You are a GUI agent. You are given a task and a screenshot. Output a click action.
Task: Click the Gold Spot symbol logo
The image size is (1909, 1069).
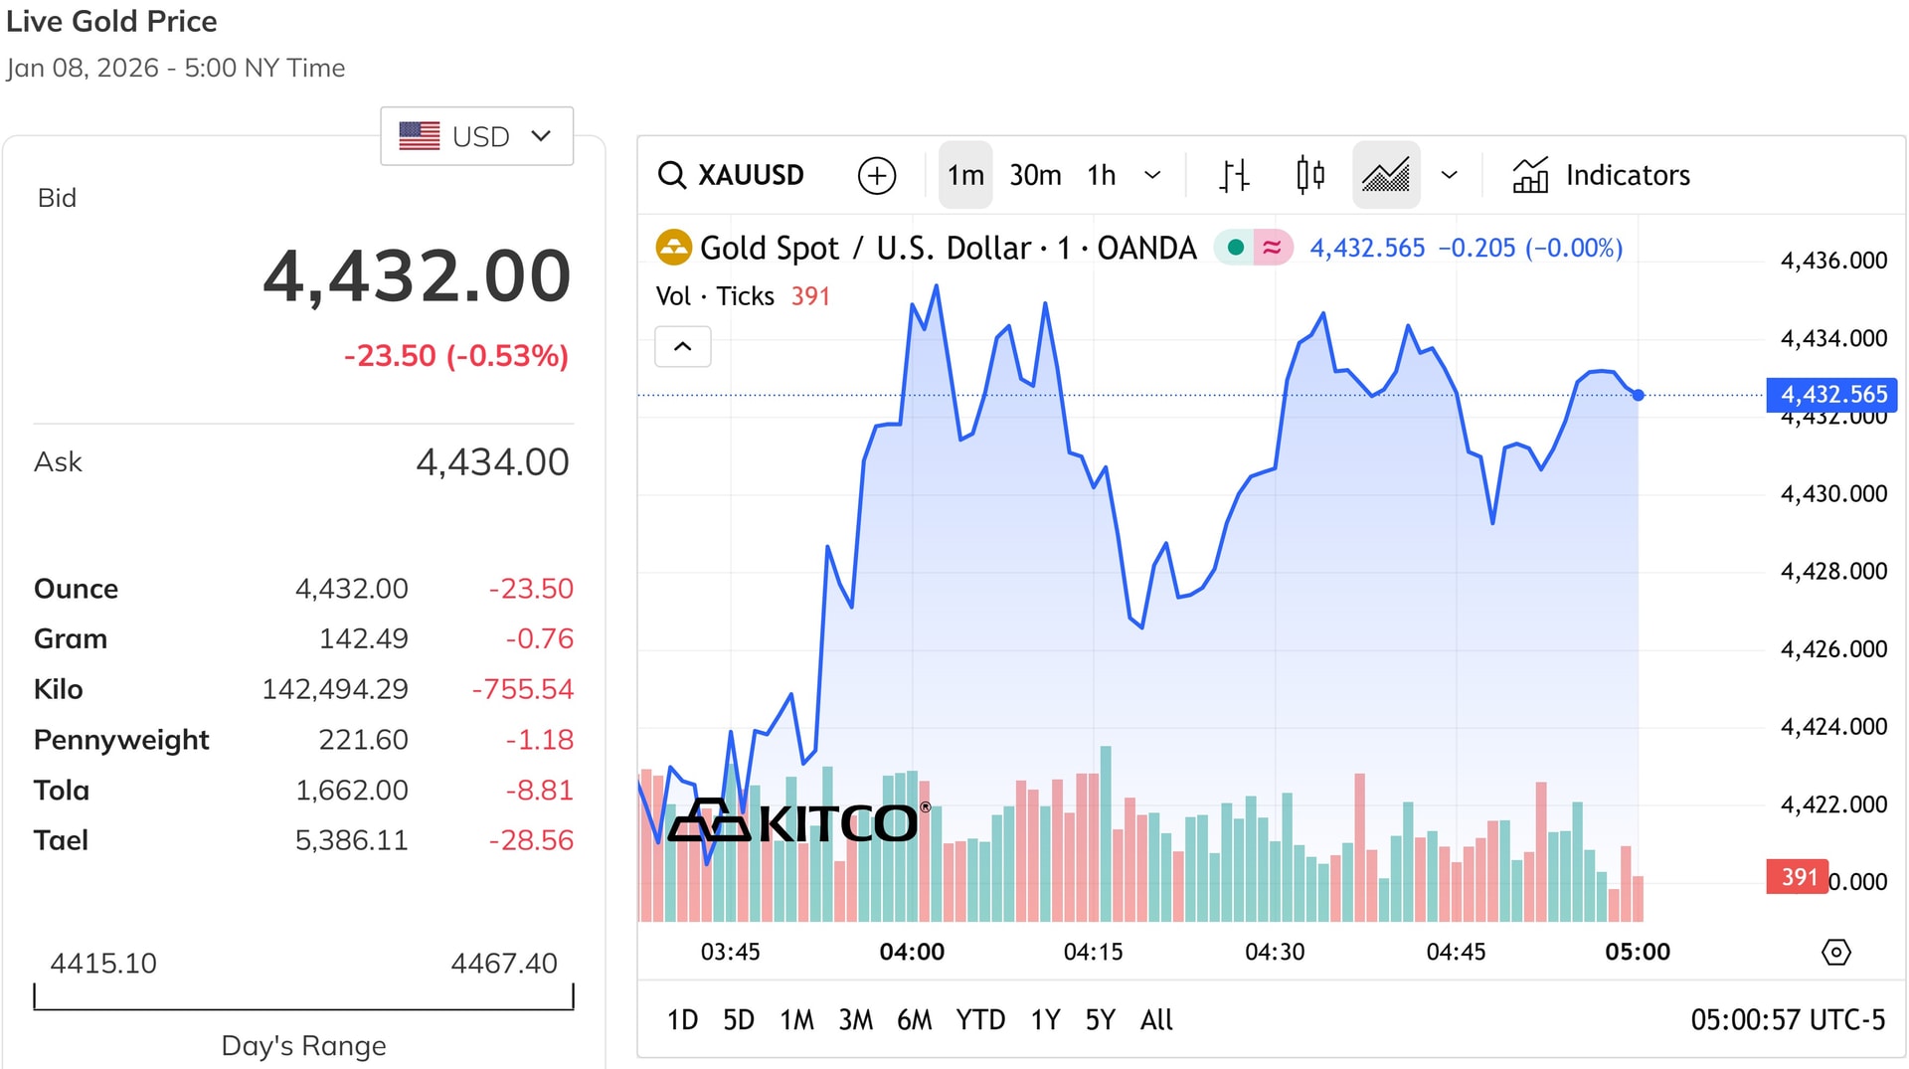(673, 248)
